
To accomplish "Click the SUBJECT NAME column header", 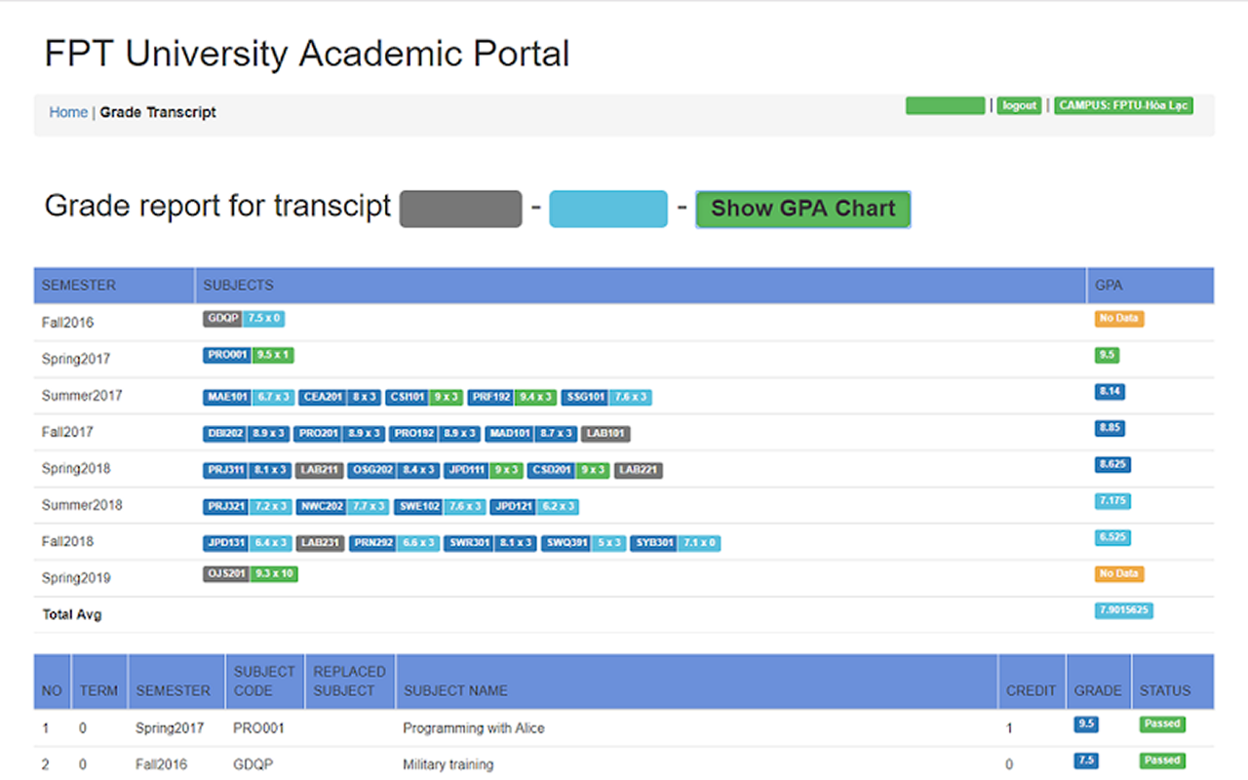I will coord(455,690).
